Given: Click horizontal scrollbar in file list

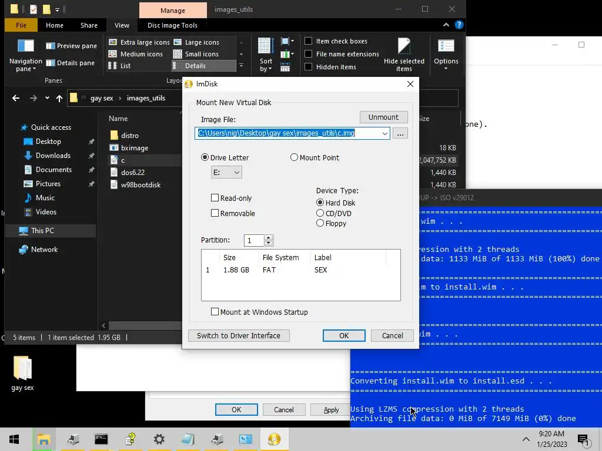Looking at the screenshot, I should 145,325.
